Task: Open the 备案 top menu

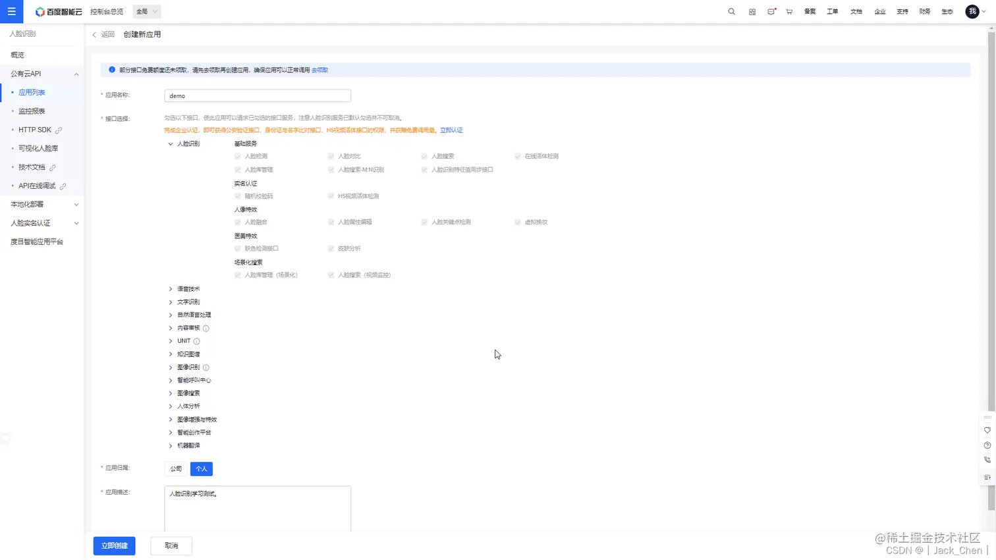Action: [x=810, y=12]
